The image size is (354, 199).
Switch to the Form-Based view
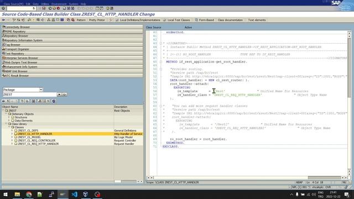point(205,20)
